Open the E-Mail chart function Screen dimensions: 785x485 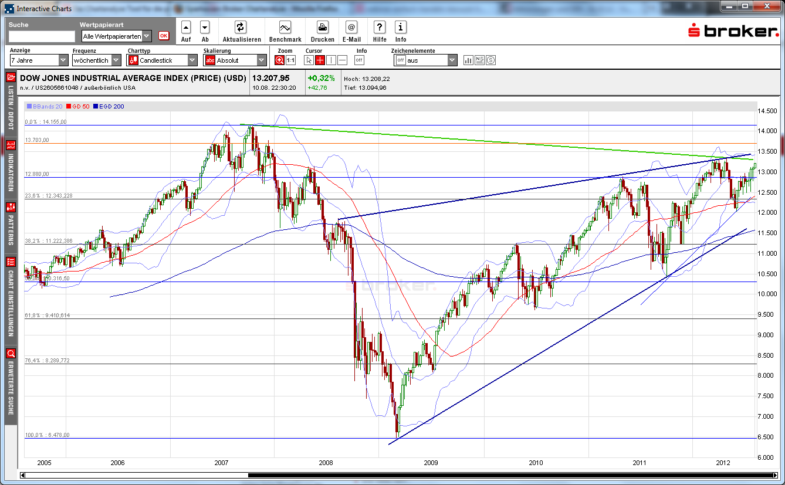(351, 28)
